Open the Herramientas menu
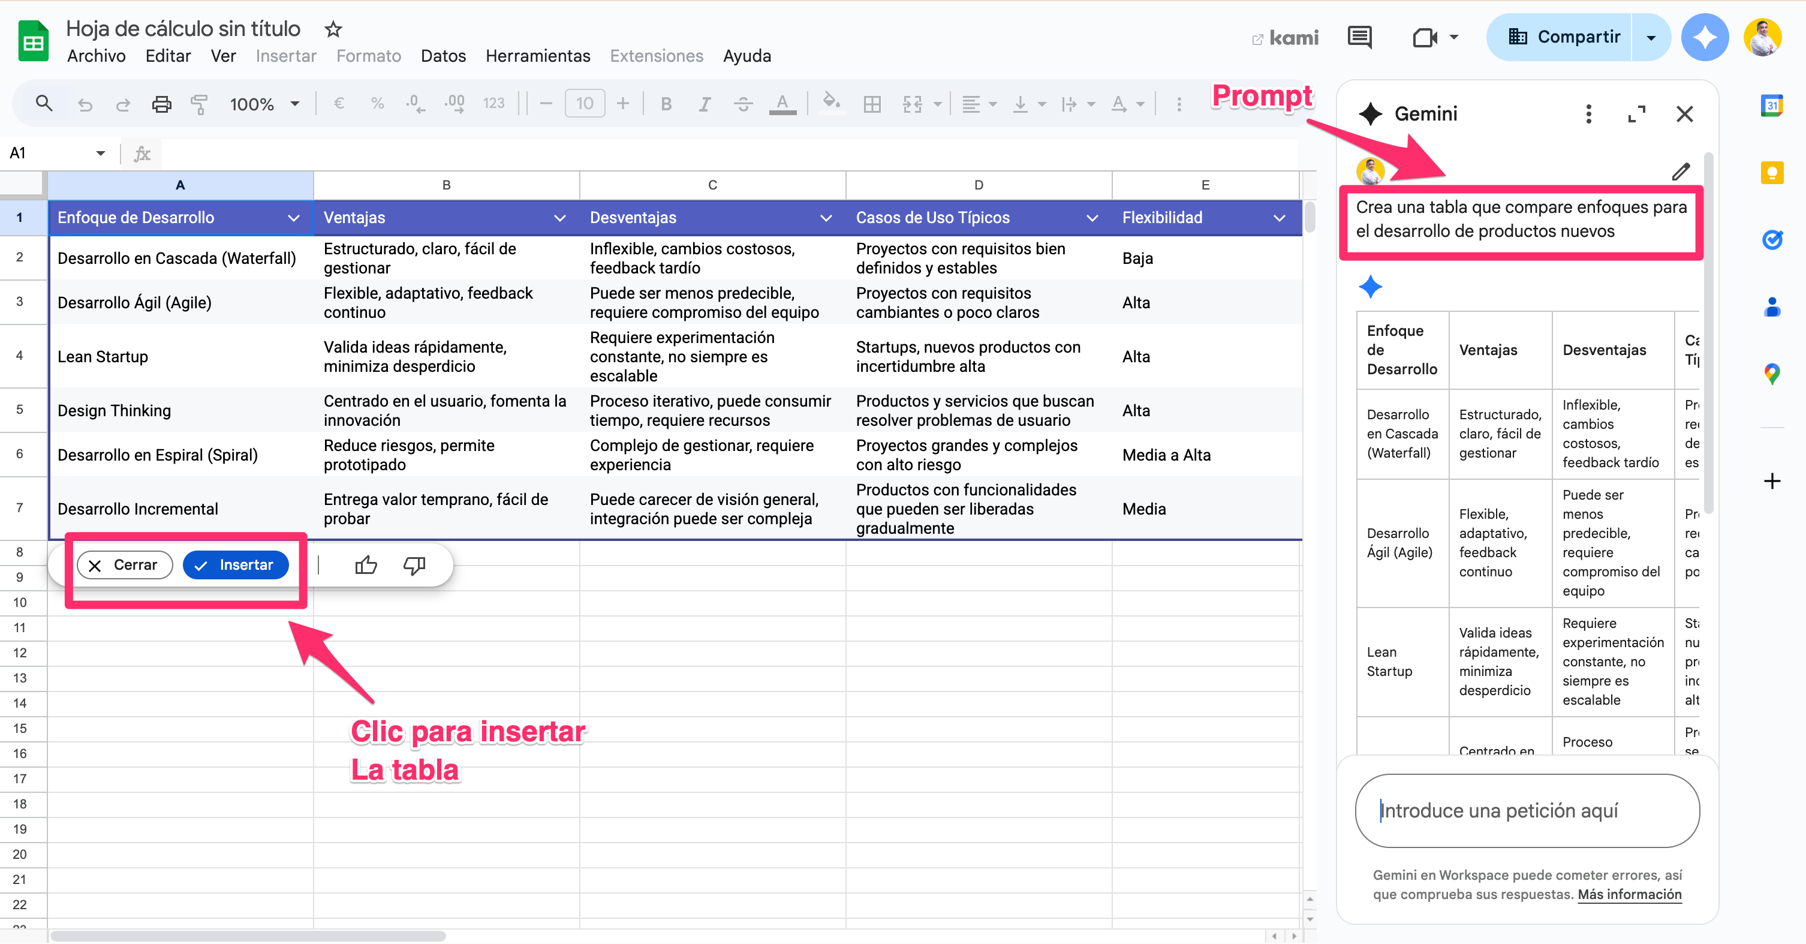This screenshot has width=1806, height=944. pyautogui.click(x=538, y=56)
